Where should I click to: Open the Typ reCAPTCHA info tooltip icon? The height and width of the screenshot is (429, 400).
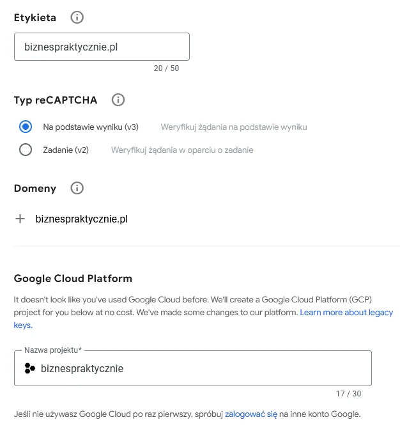click(x=118, y=100)
